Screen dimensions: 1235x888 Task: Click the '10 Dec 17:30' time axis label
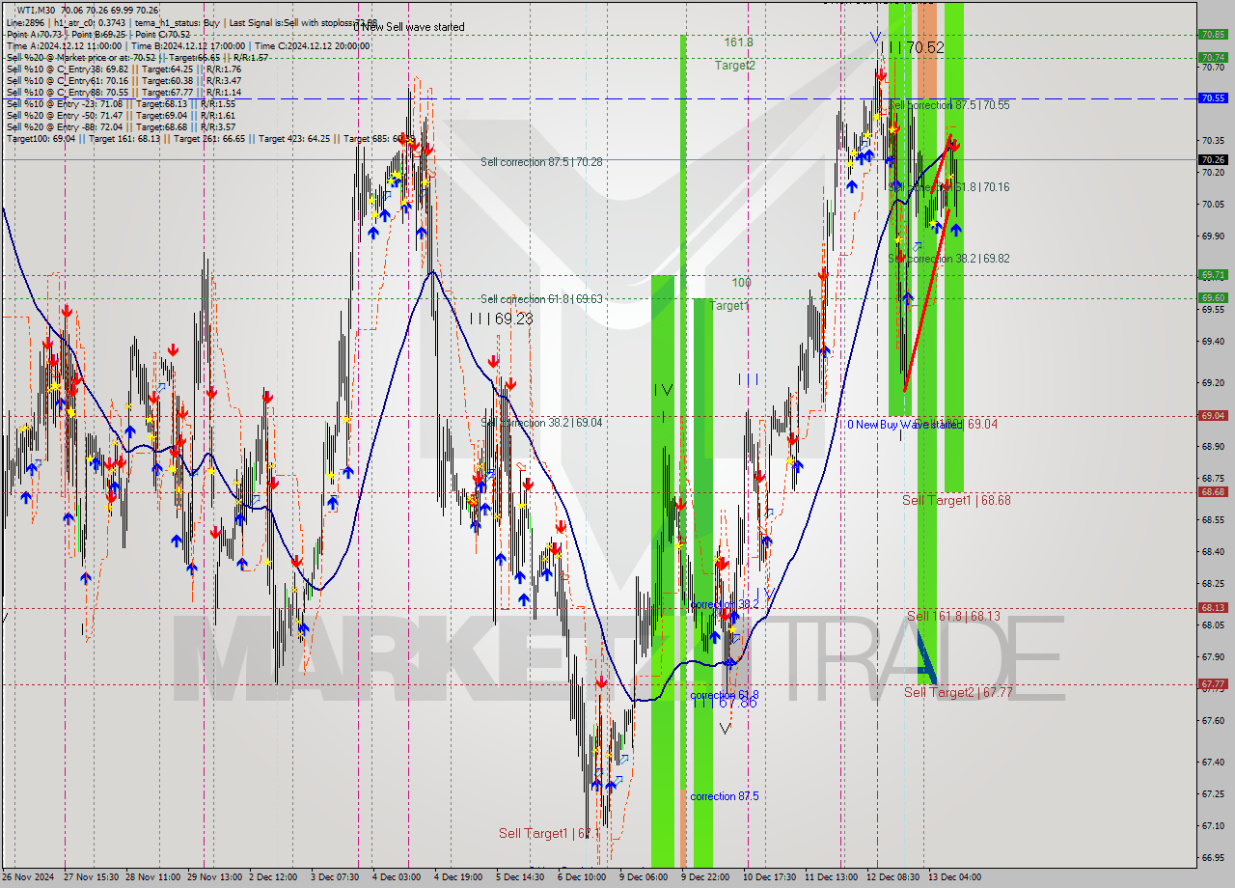coord(768,877)
